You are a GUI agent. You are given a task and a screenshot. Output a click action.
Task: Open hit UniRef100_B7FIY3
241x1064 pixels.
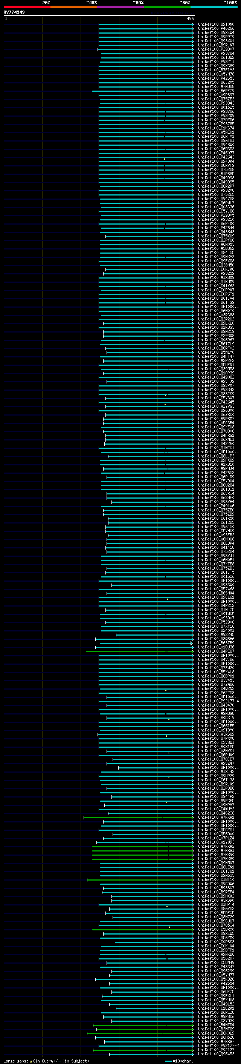(216, 70)
